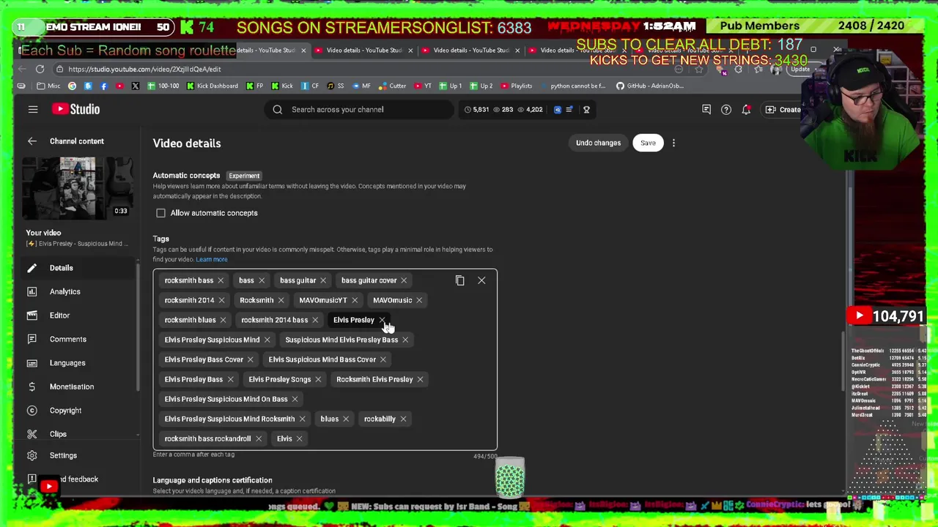
Task: Remove the 'rocksmith 2014 bass' tag
Action: (315, 320)
